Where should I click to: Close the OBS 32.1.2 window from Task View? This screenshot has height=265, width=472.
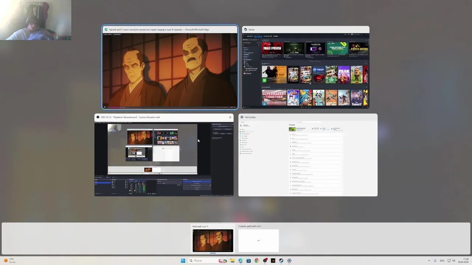pos(230,117)
